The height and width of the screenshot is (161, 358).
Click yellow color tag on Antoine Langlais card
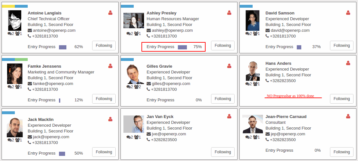[x=8, y=6]
